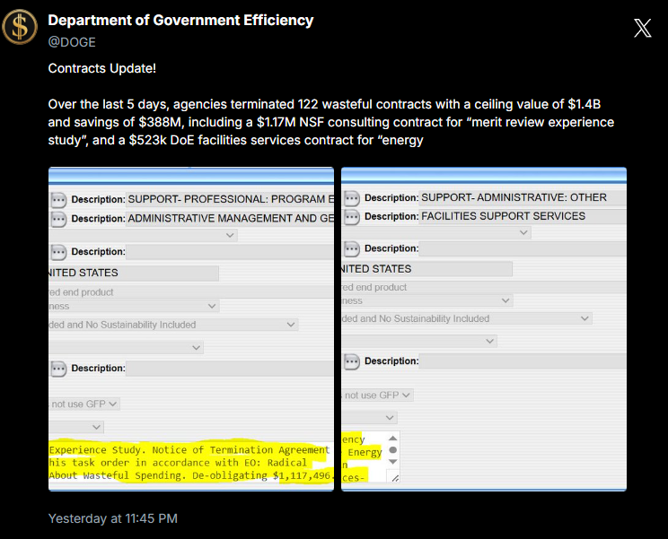This screenshot has height=539, width=668.
Task: Open the 'Yesterday at 11:45 PM' timestamp
Action: point(112,518)
